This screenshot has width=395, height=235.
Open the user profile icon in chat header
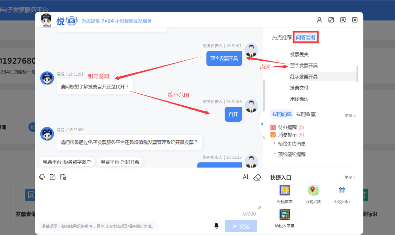[x=319, y=20]
